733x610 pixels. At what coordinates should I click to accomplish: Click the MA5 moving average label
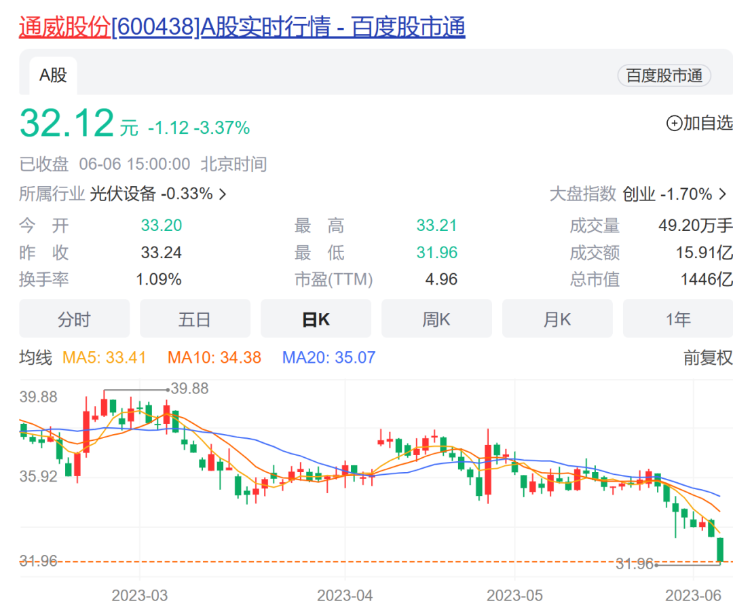click(104, 357)
